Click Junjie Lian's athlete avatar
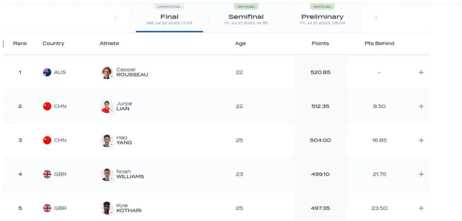 click(x=107, y=106)
